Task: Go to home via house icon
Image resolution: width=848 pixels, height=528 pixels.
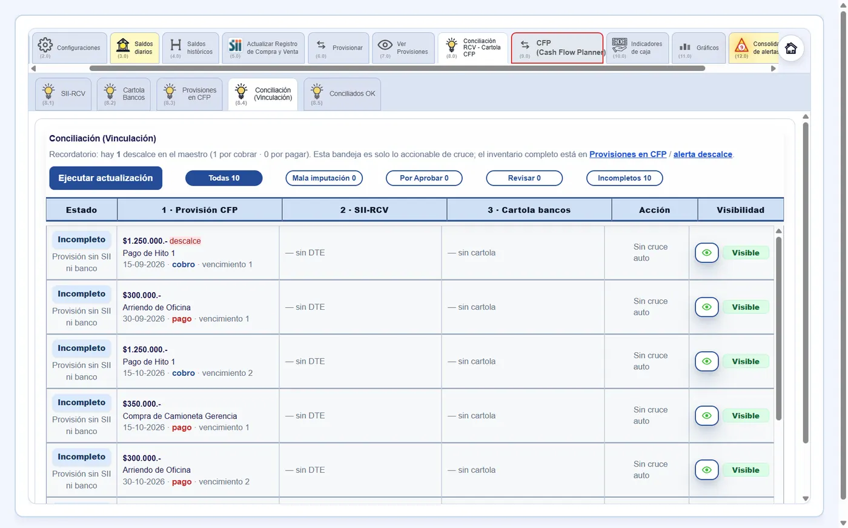Action: (x=791, y=48)
